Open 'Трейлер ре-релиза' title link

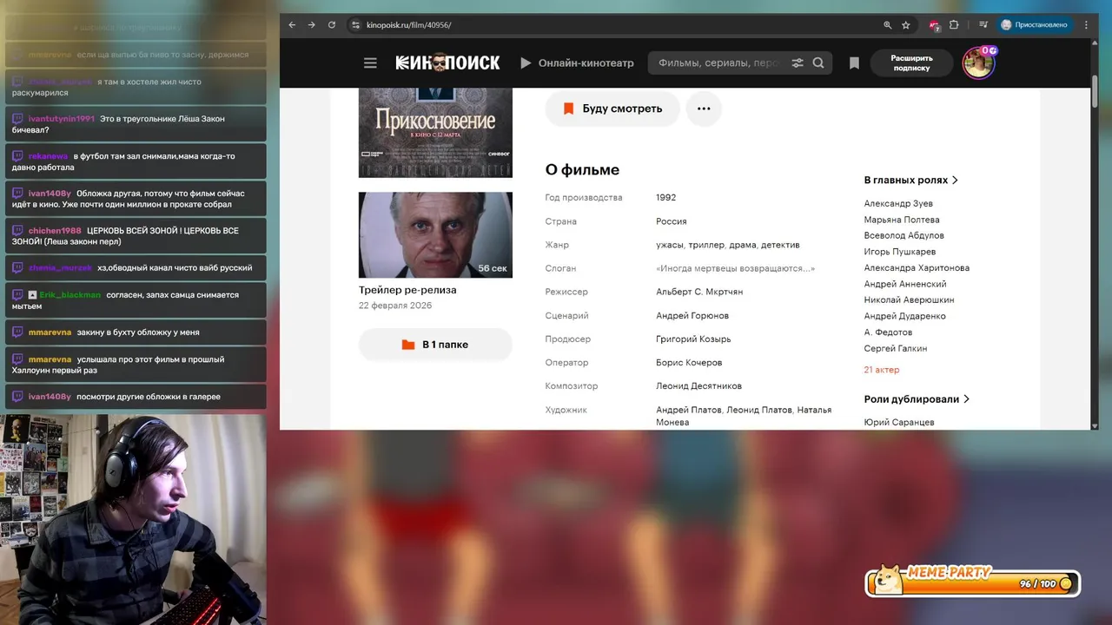click(407, 290)
